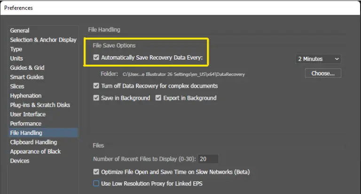Go to Units preferences section
The image size is (361, 194).
click(x=16, y=59)
